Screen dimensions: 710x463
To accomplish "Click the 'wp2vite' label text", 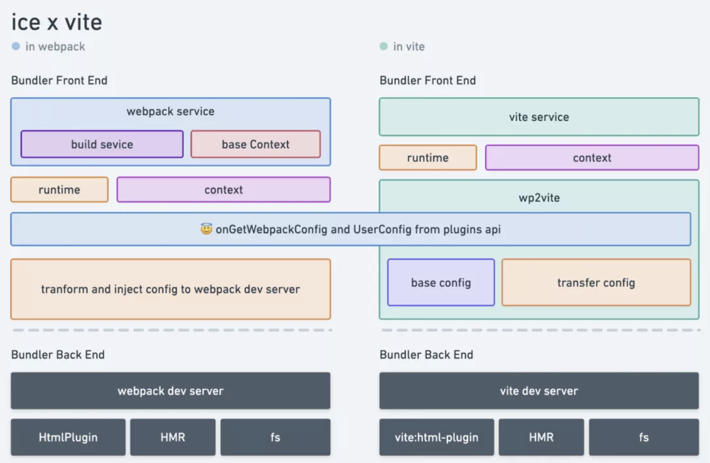I will click(539, 198).
